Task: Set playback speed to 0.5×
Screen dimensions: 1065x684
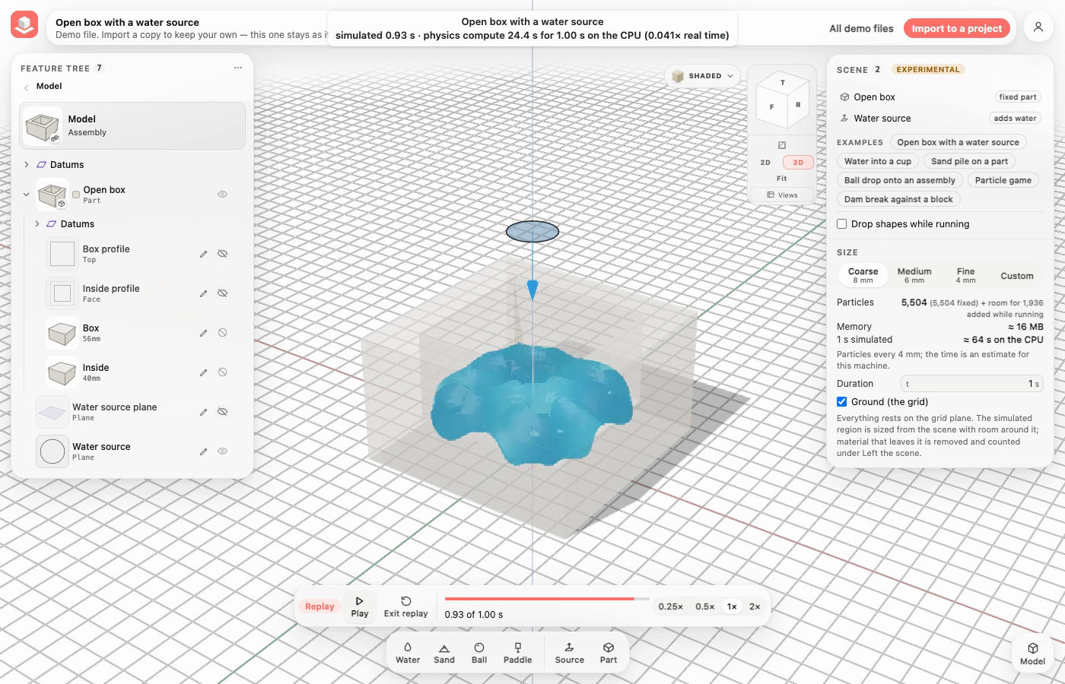Action: click(x=705, y=606)
